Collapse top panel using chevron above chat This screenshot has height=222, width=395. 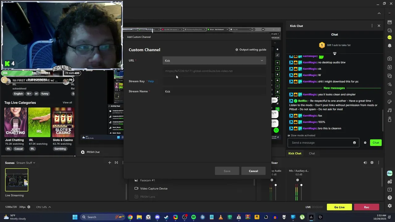pos(379,13)
